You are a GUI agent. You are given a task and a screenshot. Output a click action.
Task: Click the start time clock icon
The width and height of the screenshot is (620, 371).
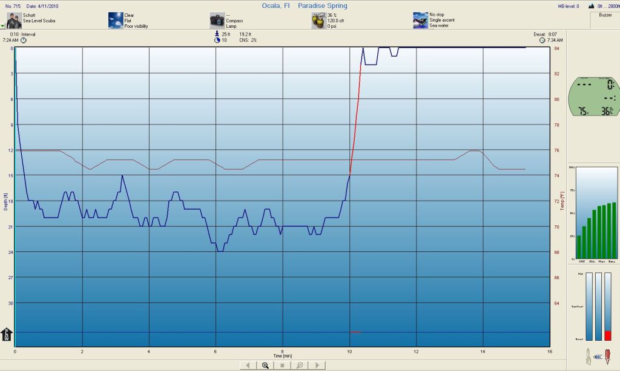[24, 40]
